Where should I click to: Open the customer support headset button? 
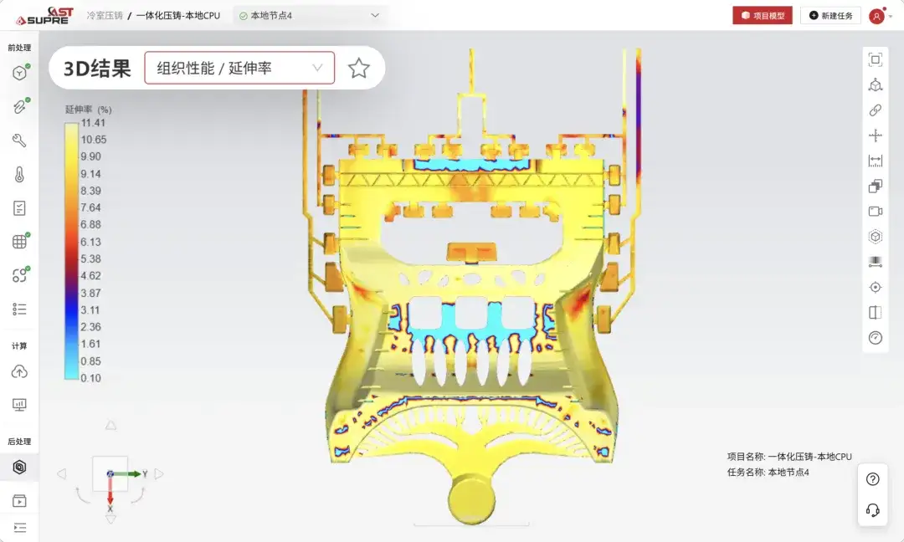click(873, 509)
